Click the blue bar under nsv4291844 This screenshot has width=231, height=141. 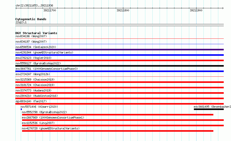pyautogui.click(x=119, y=55)
